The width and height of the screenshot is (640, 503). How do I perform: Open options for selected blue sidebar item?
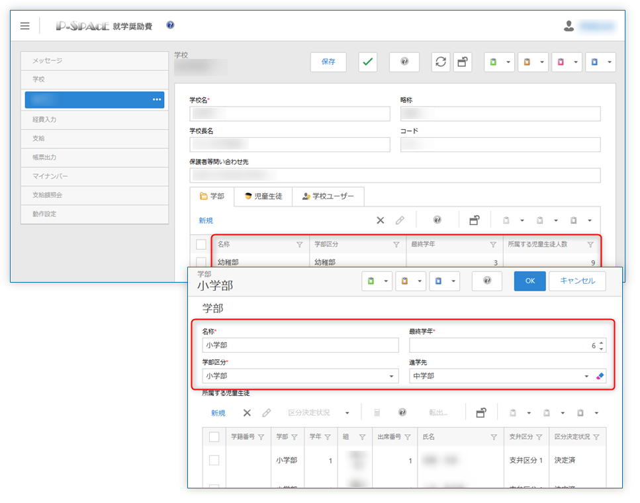click(x=157, y=100)
